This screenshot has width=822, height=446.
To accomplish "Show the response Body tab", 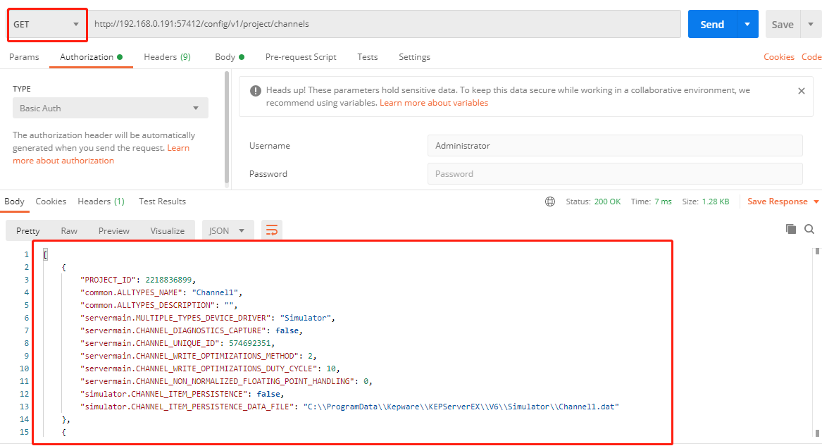I will tap(14, 202).
